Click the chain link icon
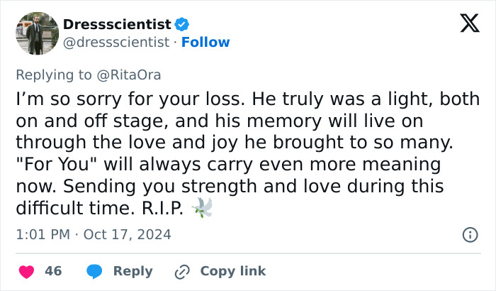Image resolution: width=496 pixels, height=291 pixels. tap(182, 271)
